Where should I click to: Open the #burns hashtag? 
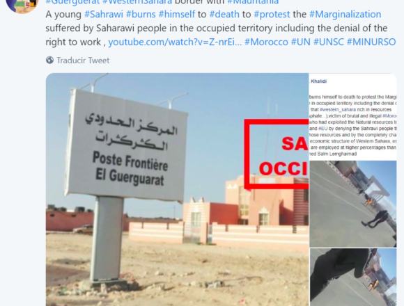click(x=141, y=15)
